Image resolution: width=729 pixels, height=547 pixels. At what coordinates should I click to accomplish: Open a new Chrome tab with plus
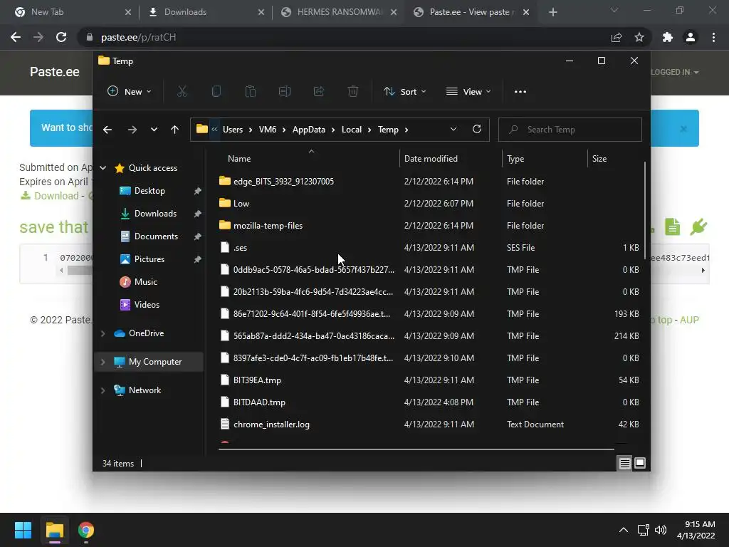[552, 12]
